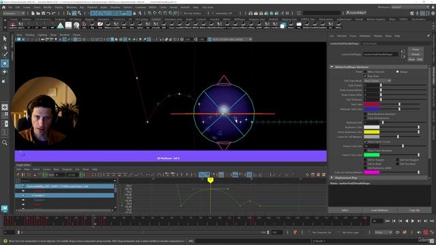Undo the last action
The image size is (436, 245).
pos(48,13)
